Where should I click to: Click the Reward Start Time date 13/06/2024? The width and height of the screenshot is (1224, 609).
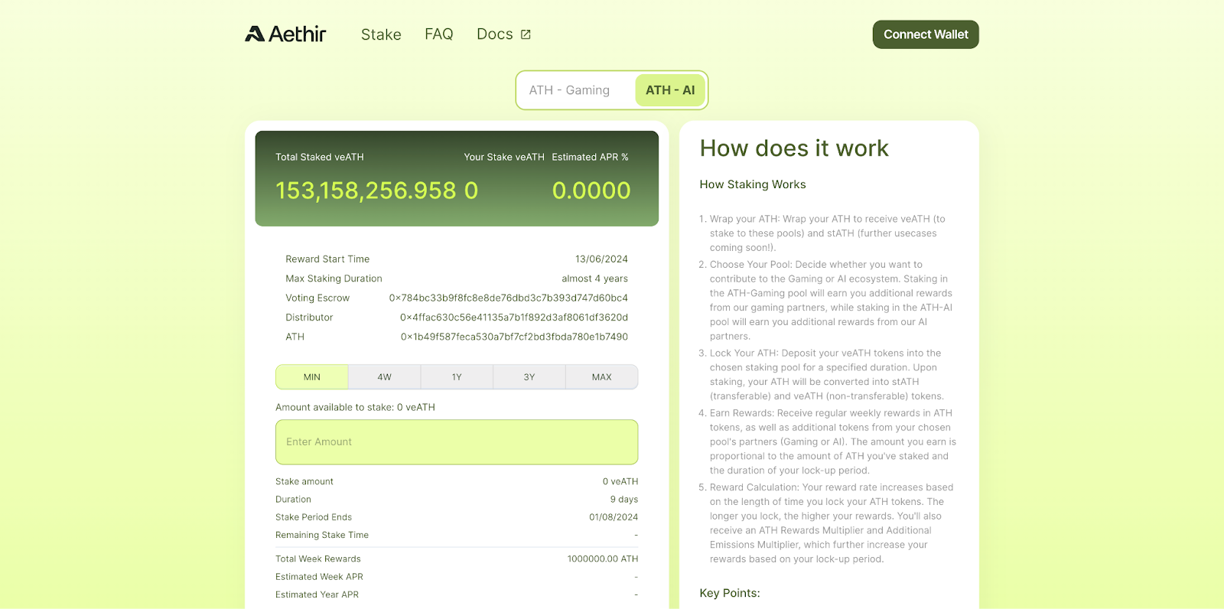(601, 259)
